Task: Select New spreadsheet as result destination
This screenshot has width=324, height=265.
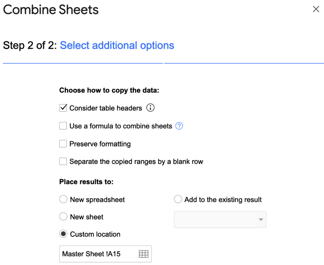Action: [x=63, y=199]
